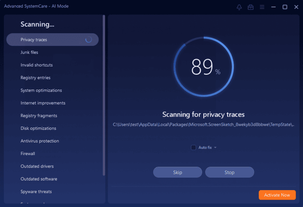Open the hamburger options menu
Screen dimensions: 303x207
[x=262, y=7]
